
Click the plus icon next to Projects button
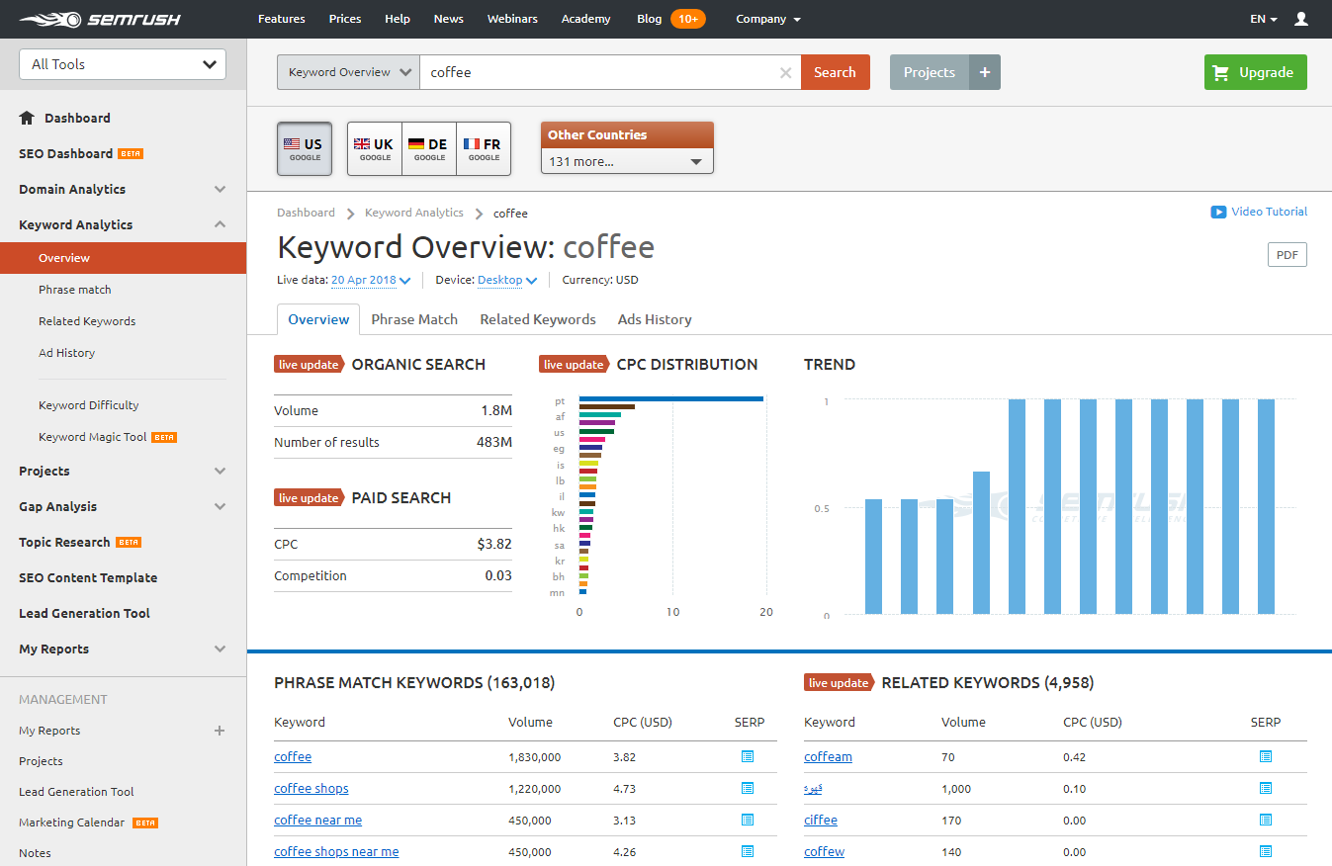click(x=985, y=72)
